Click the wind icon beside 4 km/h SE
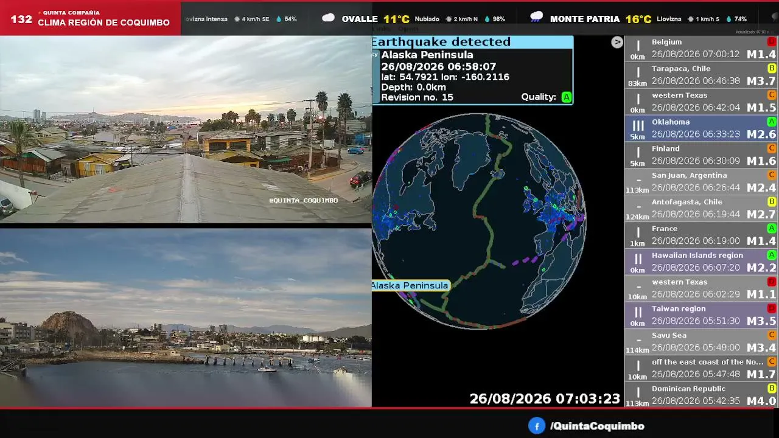Viewport: 779px width, 438px height. tap(237, 19)
